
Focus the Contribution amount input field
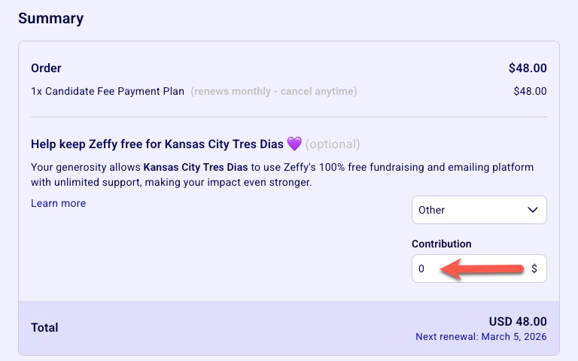tap(467, 268)
